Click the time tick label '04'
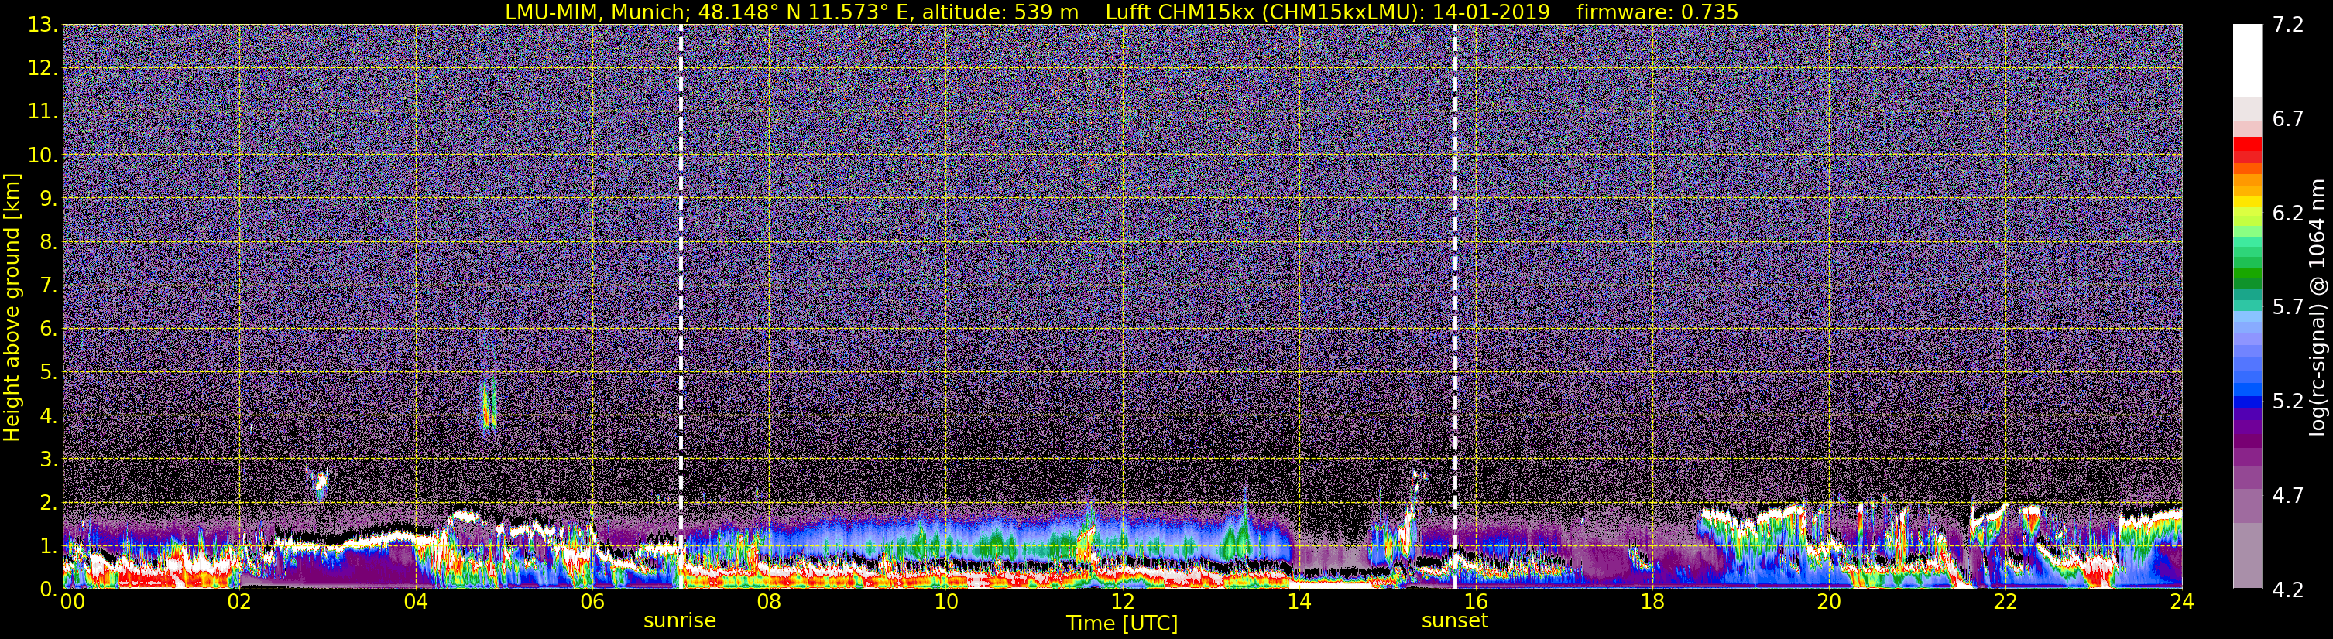Image resolution: width=2333 pixels, height=639 pixels. coord(416,602)
